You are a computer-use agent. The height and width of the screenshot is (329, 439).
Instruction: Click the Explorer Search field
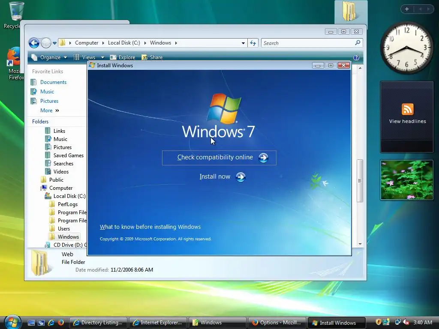(312, 43)
